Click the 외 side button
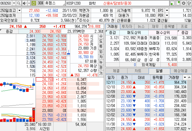This screenshot has width=192, height=131. [101, 52]
